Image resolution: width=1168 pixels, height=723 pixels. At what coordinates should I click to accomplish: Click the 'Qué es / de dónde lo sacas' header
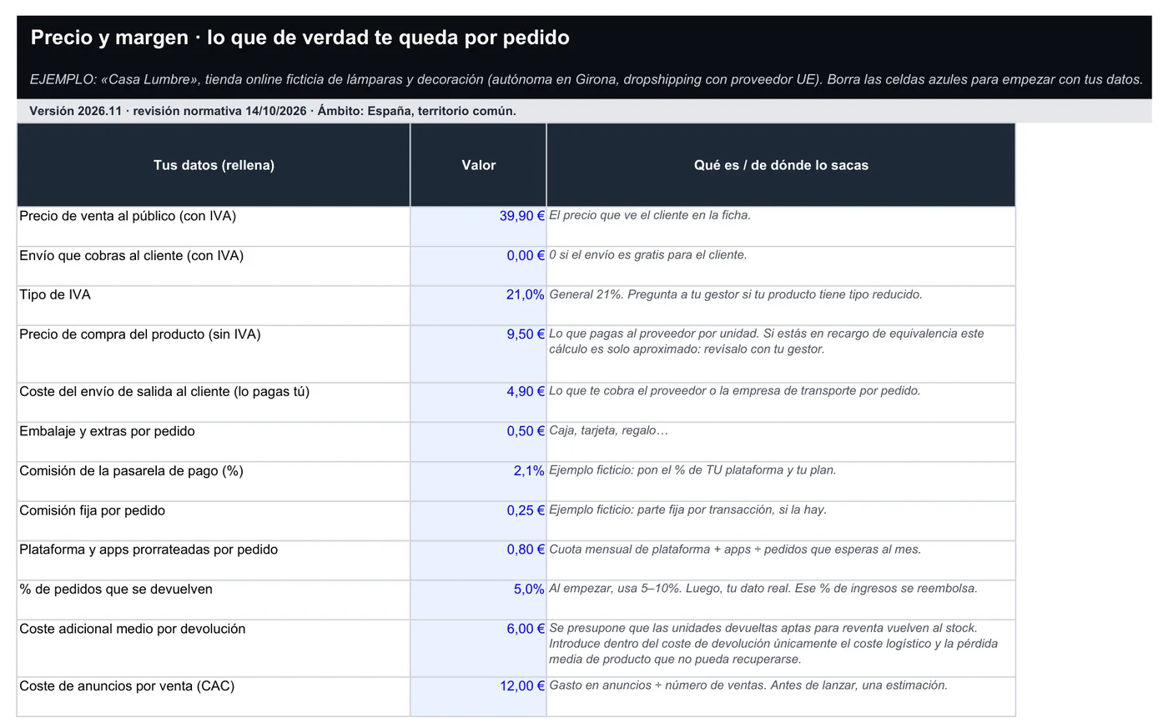(x=781, y=165)
